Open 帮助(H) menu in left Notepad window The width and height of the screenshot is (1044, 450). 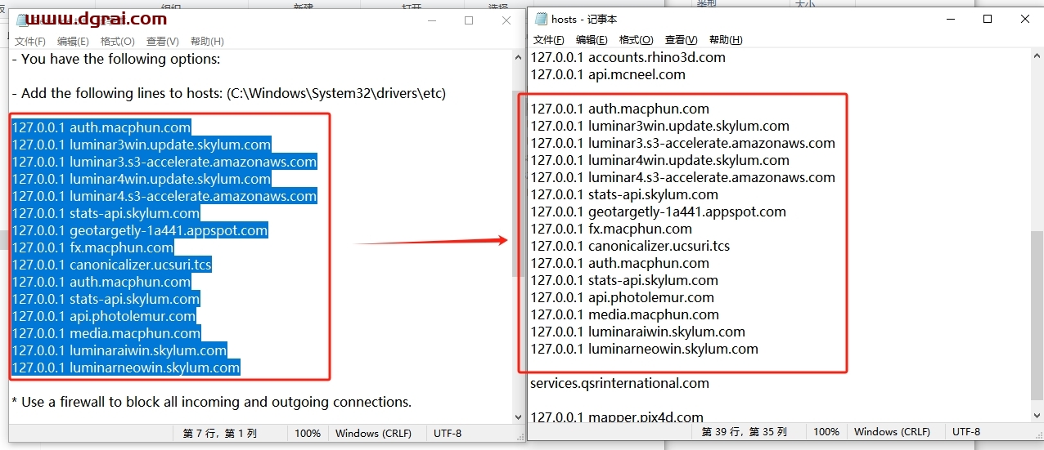[207, 41]
